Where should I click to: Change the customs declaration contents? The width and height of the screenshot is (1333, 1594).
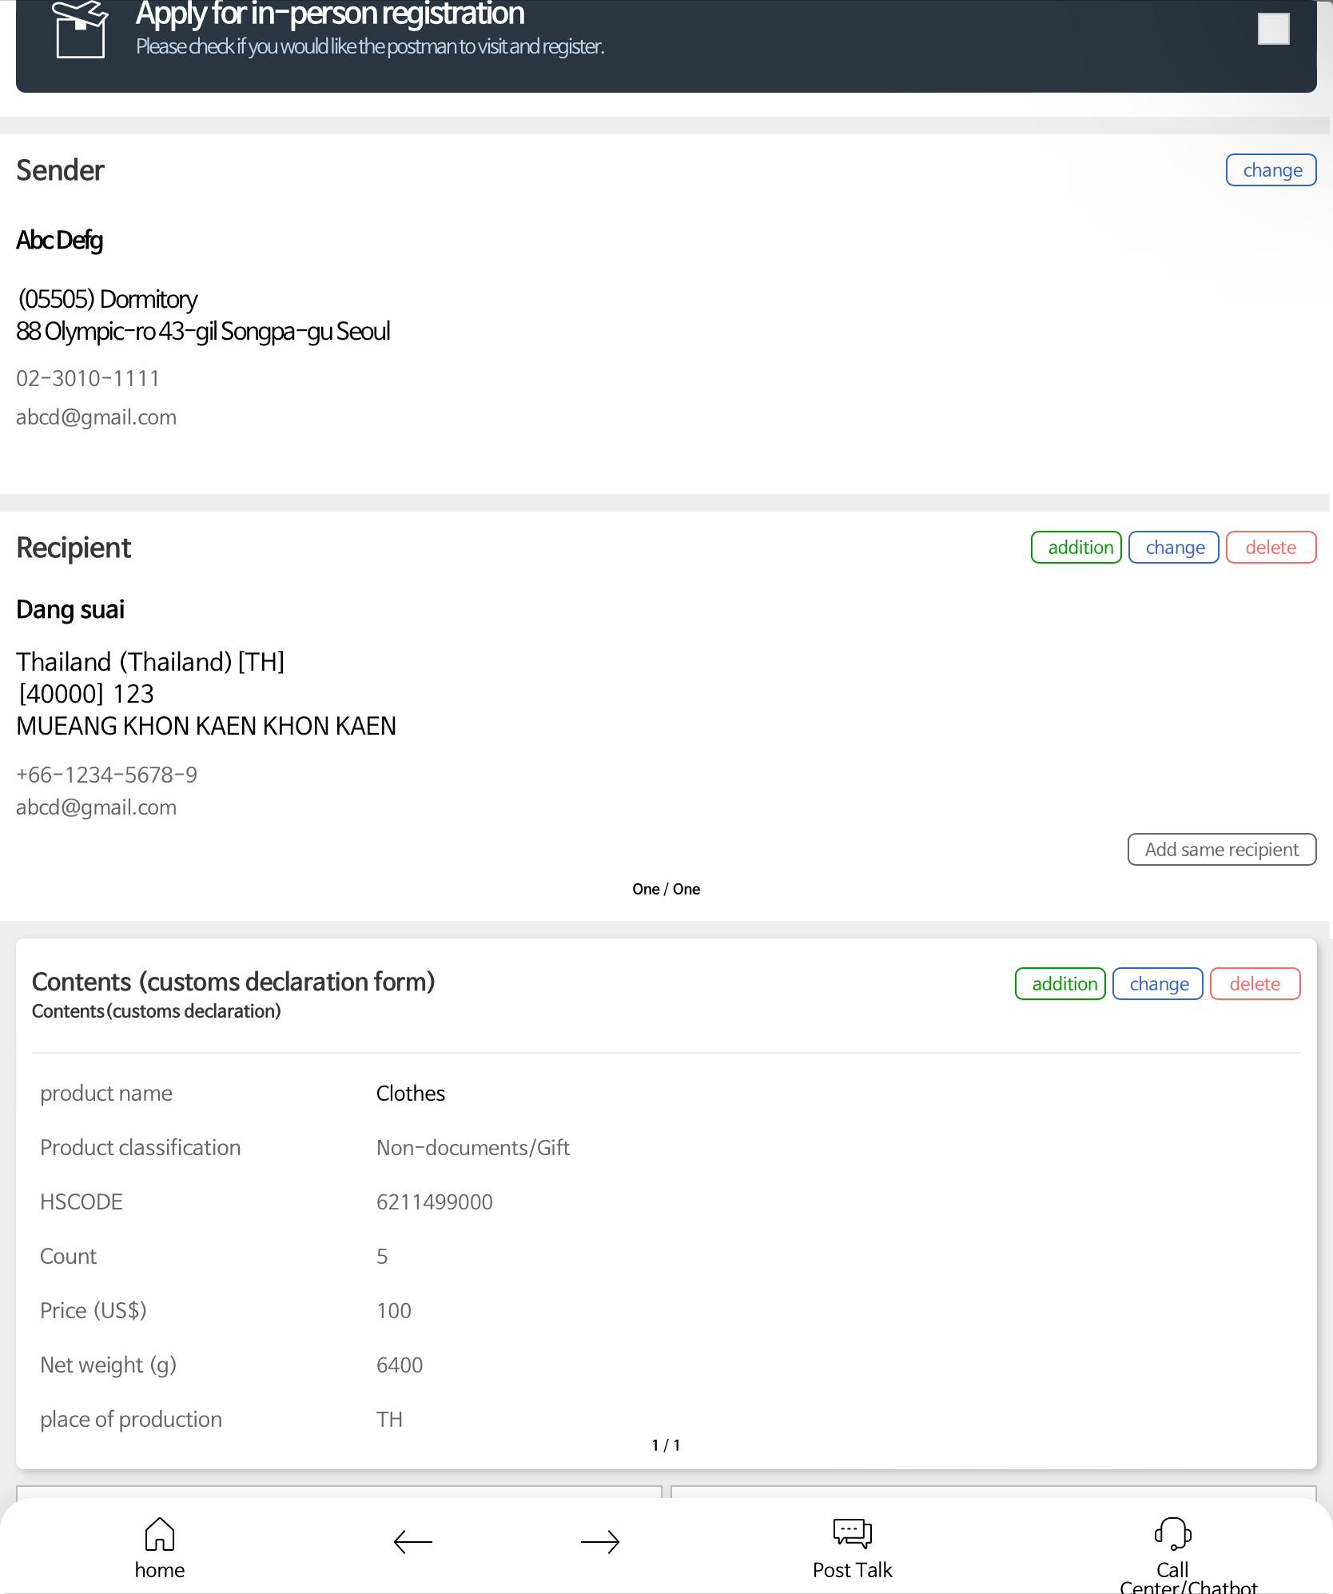(1157, 984)
